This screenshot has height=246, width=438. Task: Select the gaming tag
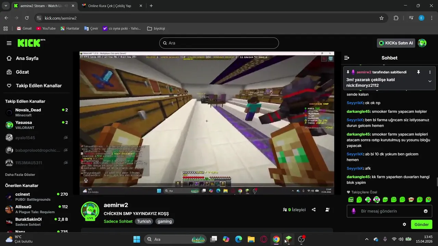[x=165, y=221]
